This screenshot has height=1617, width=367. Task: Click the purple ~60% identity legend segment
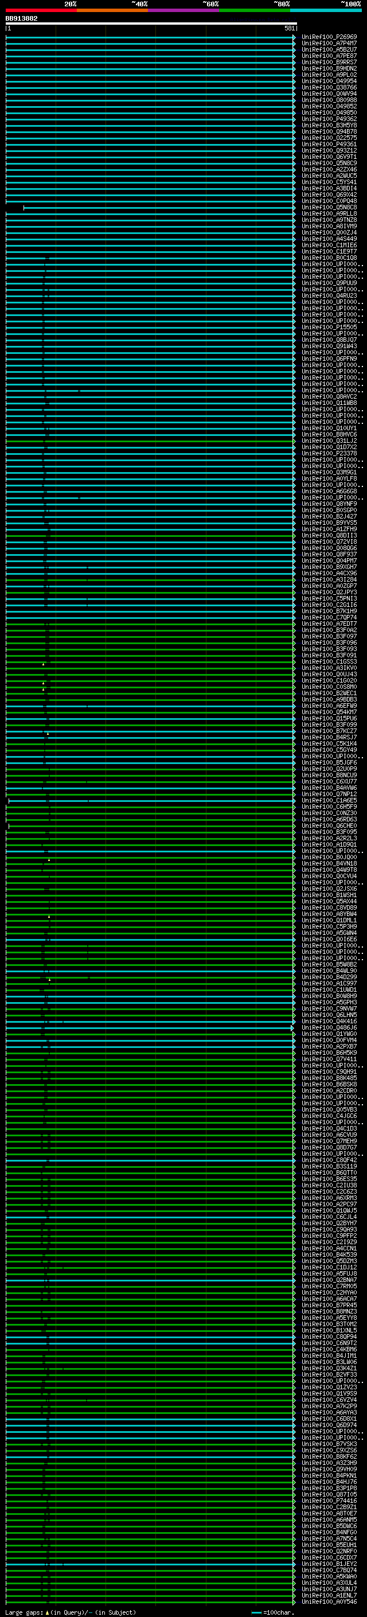click(183, 10)
